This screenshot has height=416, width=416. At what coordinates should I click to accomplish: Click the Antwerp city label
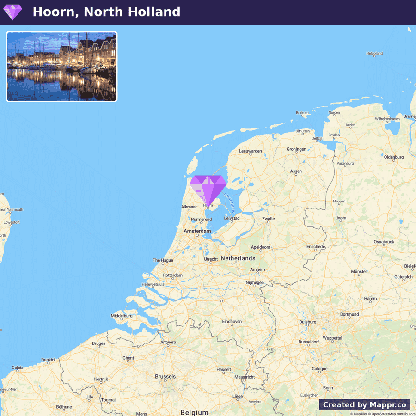(x=168, y=342)
